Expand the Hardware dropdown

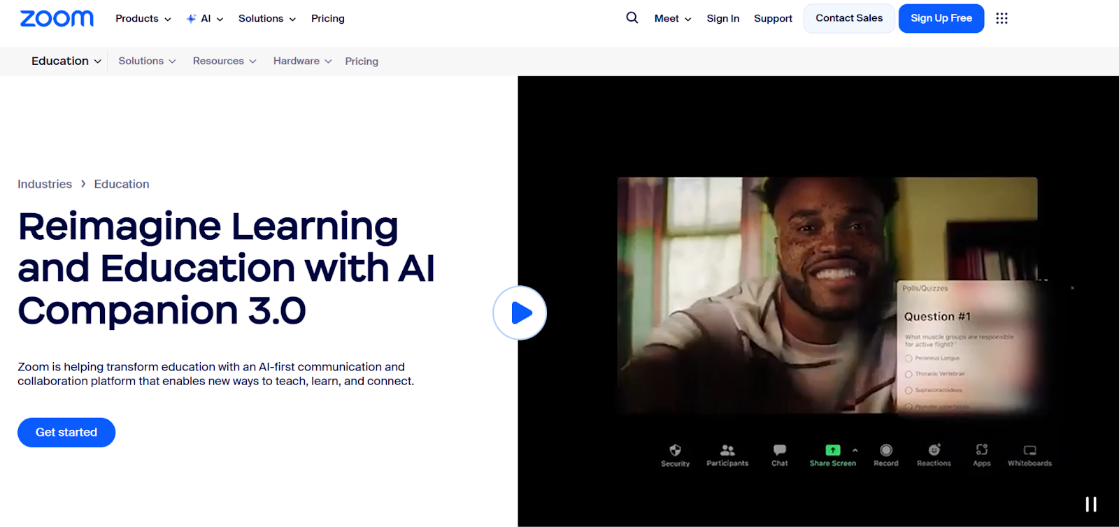(x=302, y=61)
